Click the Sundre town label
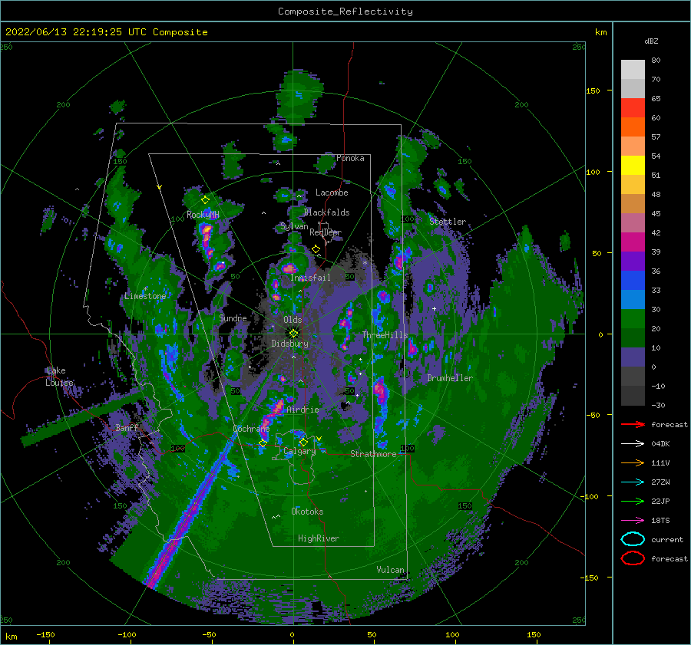This screenshot has width=691, height=645. 233,318
